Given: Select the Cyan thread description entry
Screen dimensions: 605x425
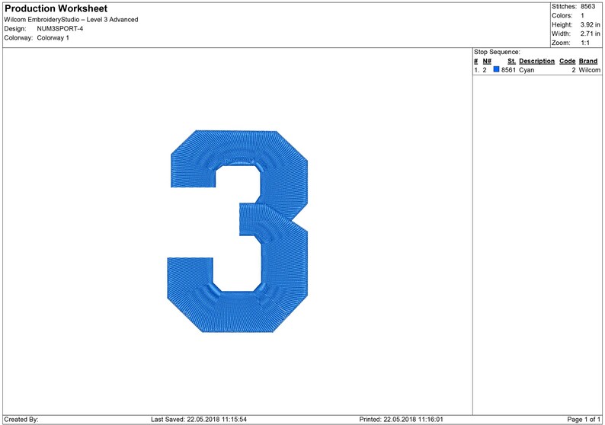Looking at the screenshot, I should (x=527, y=70).
